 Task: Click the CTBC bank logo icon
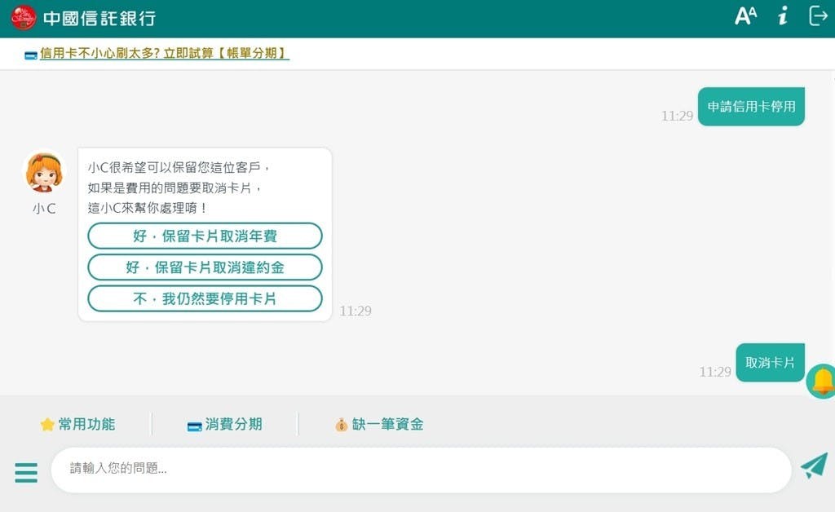click(24, 17)
